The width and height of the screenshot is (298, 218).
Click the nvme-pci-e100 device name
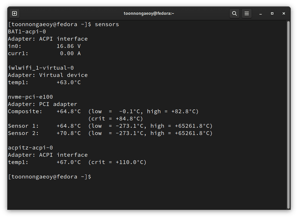(30, 97)
